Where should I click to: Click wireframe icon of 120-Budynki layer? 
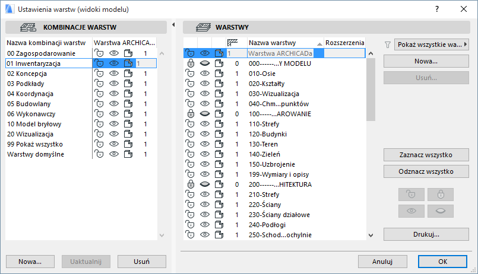(219, 133)
